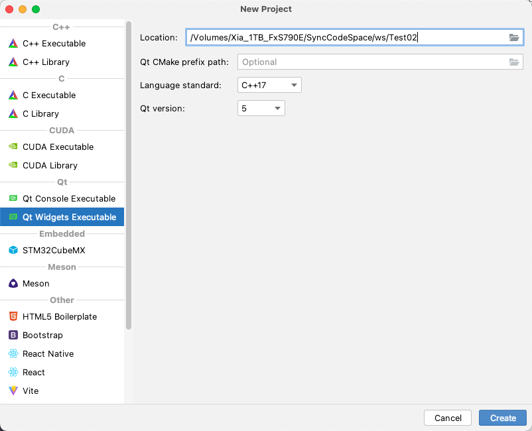Click the React atom icon
Image resolution: width=532 pixels, height=431 pixels.
[13, 372]
